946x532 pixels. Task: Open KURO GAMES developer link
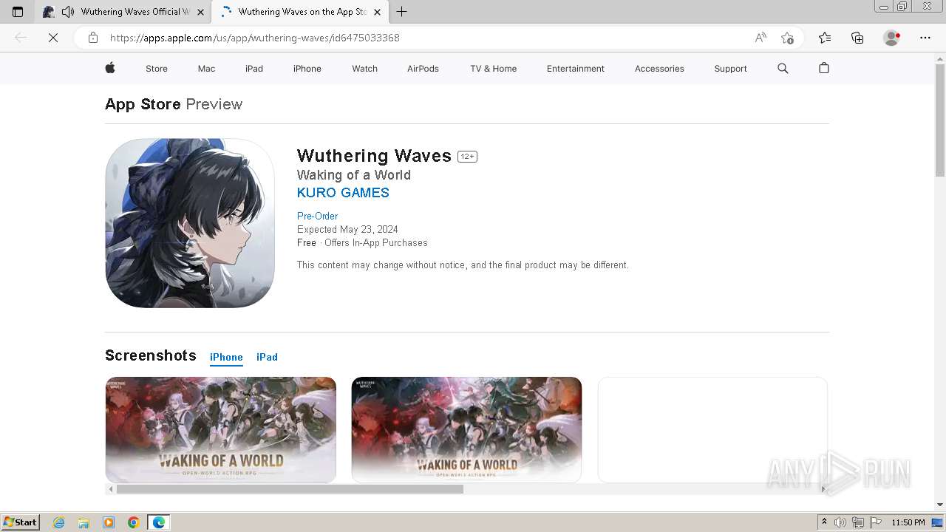(343, 193)
